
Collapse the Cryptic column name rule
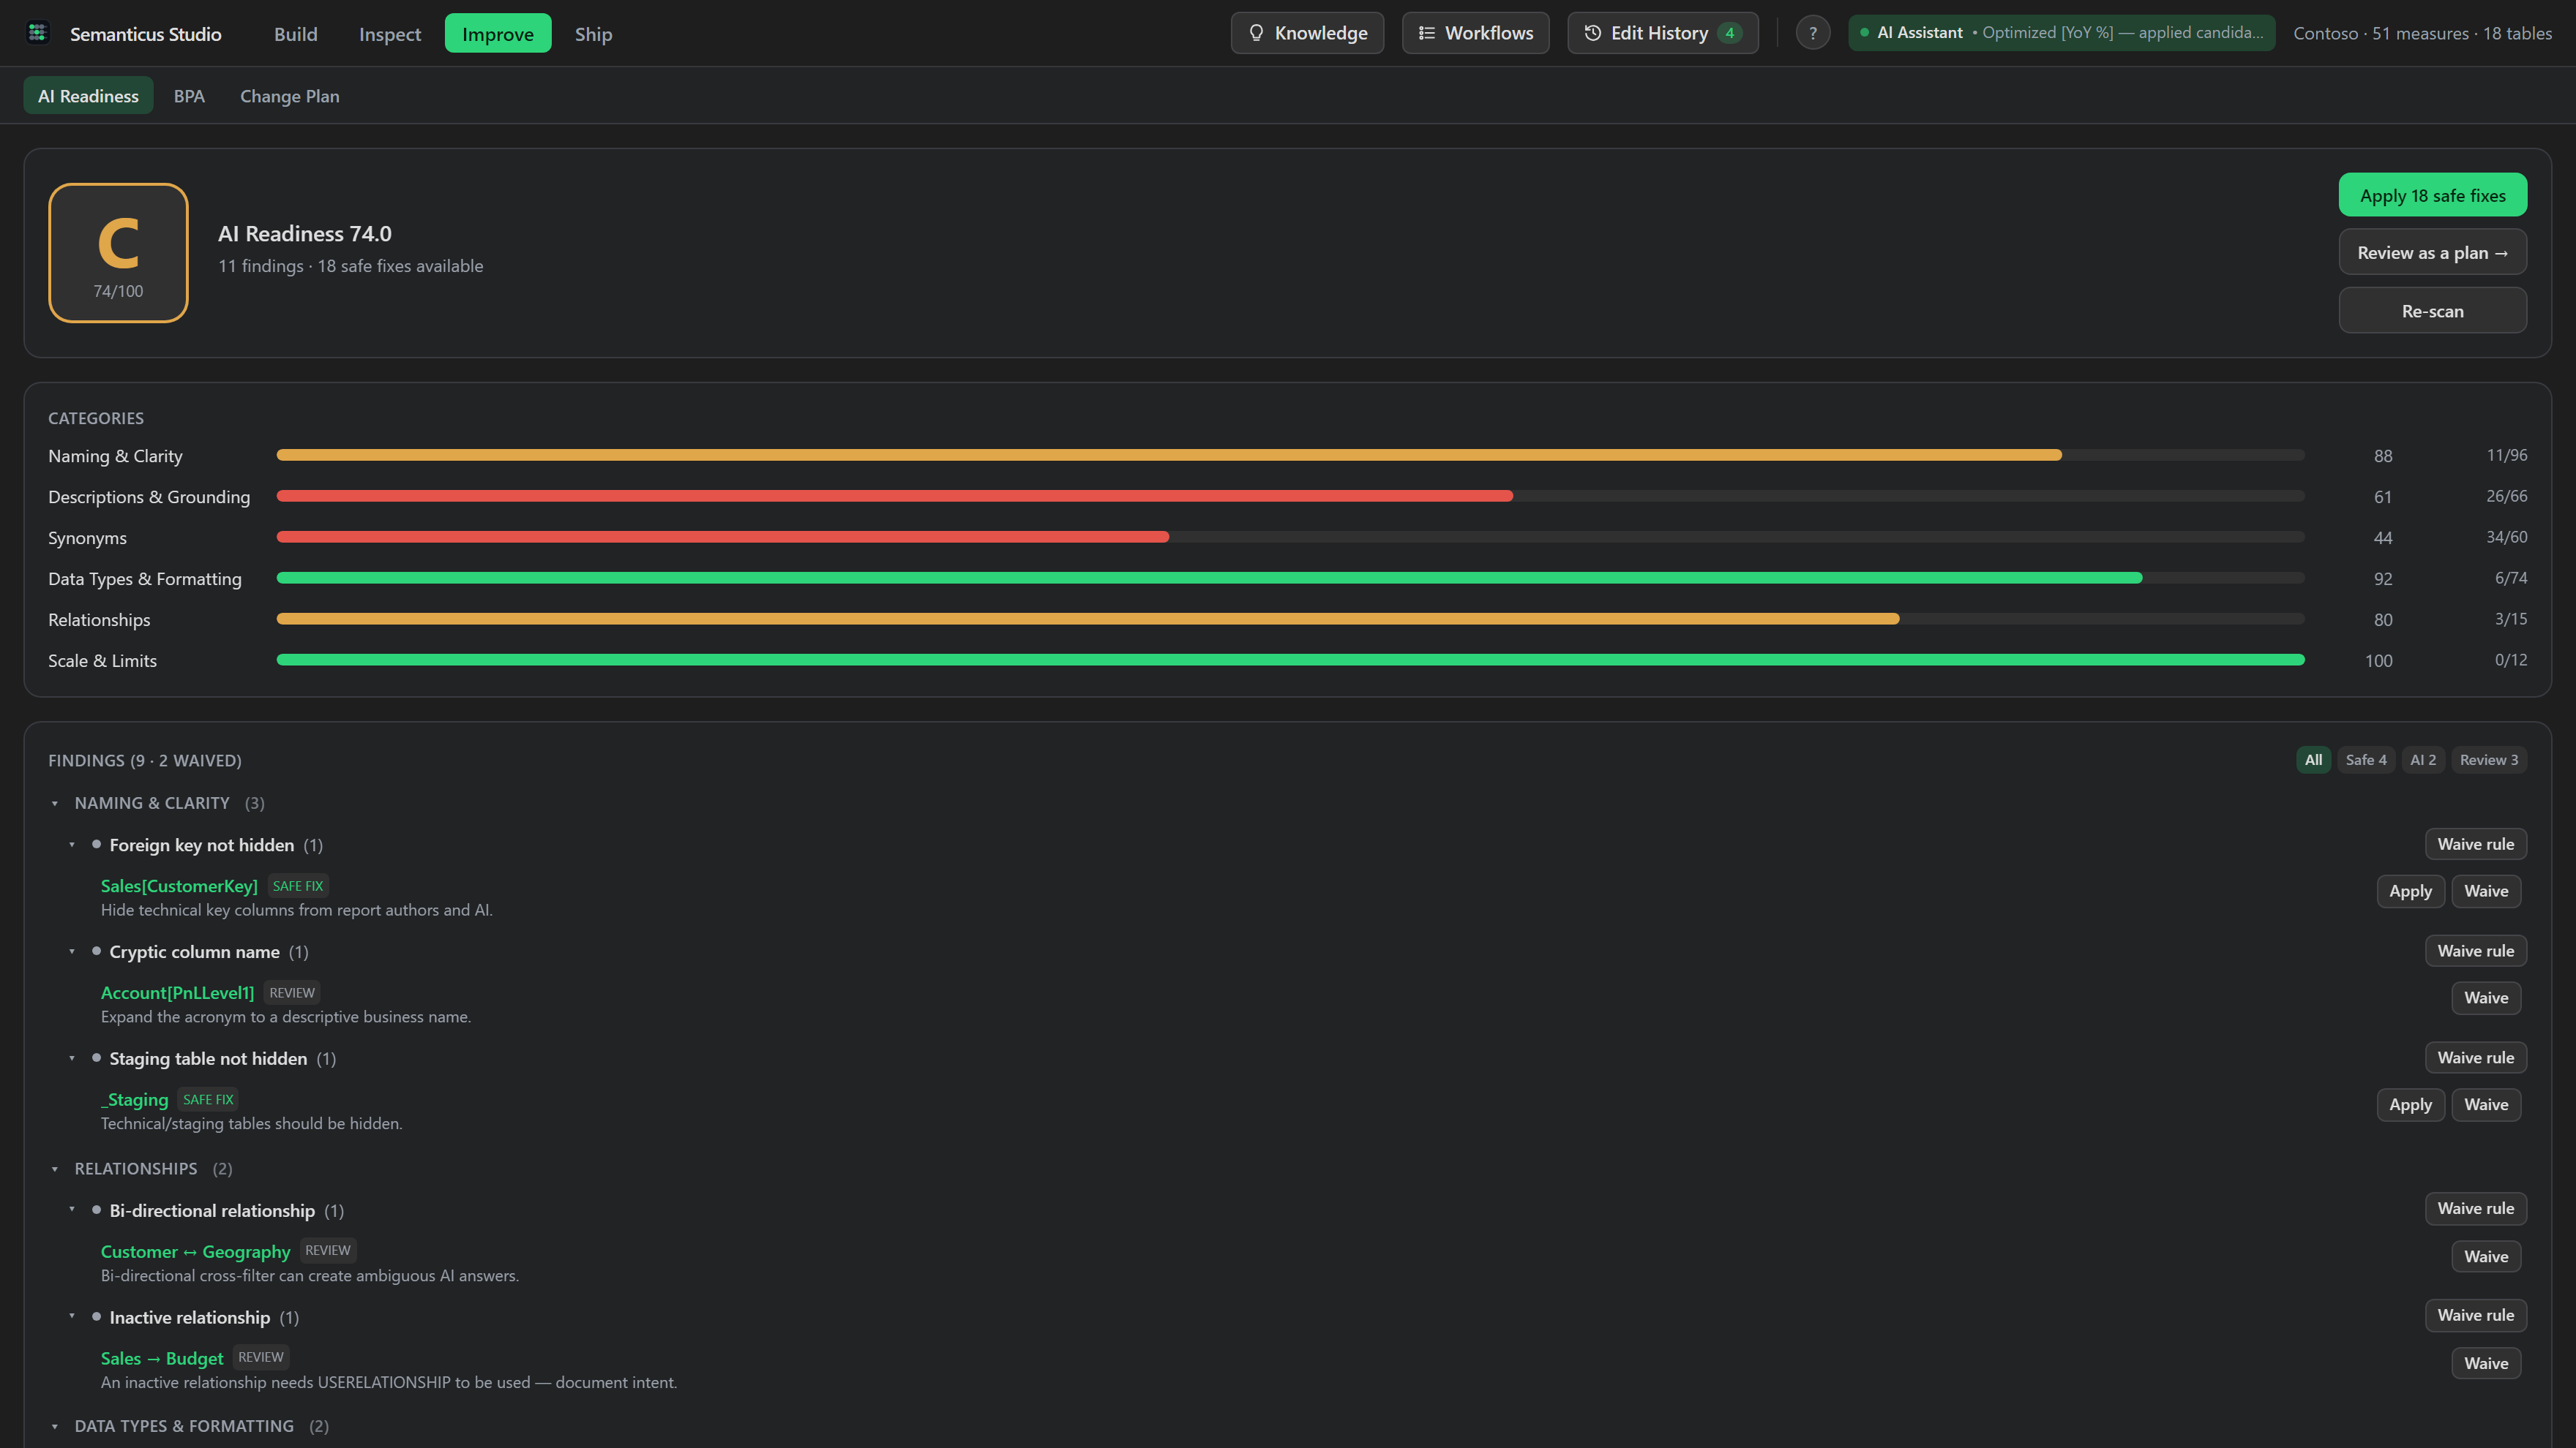click(72, 952)
